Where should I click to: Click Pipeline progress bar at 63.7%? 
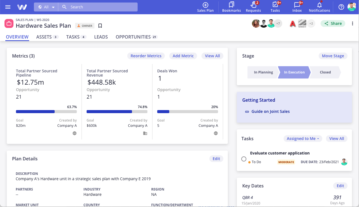click(46, 111)
